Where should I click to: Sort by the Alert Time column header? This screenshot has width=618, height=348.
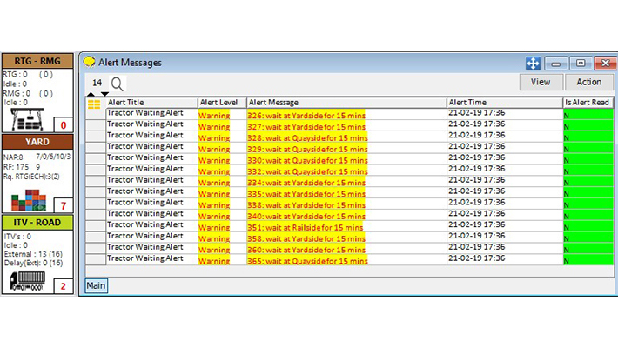[x=503, y=103]
